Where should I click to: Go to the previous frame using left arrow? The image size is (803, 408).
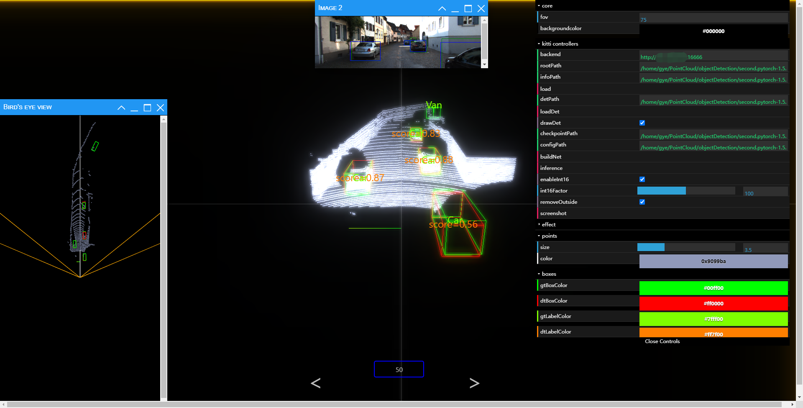click(x=316, y=383)
